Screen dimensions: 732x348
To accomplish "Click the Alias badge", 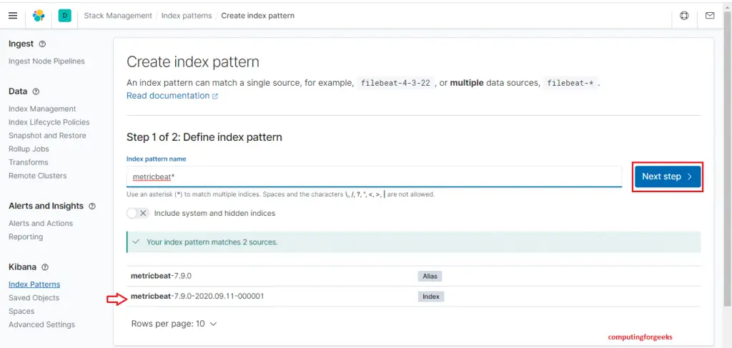I will (x=430, y=276).
